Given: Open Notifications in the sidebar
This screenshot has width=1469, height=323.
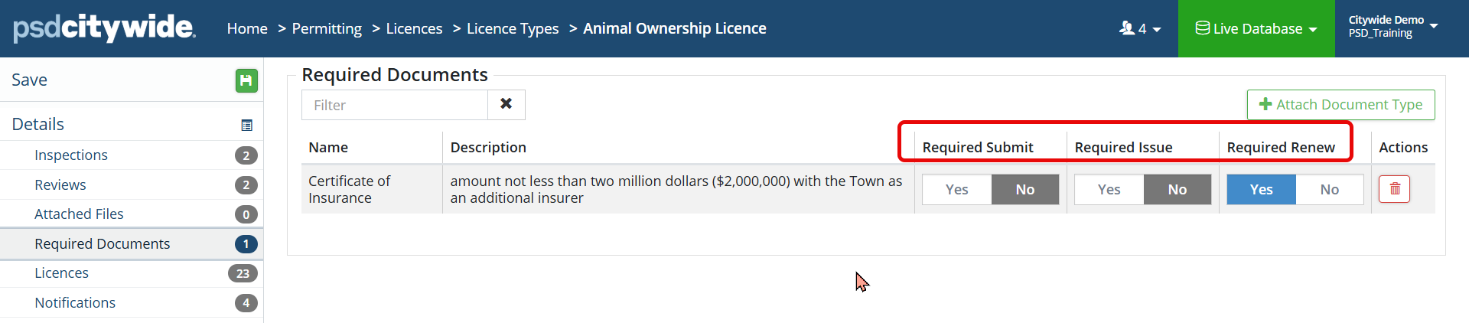Looking at the screenshot, I should tap(75, 303).
